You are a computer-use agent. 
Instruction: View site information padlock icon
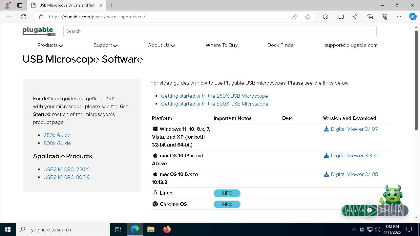coord(41,17)
